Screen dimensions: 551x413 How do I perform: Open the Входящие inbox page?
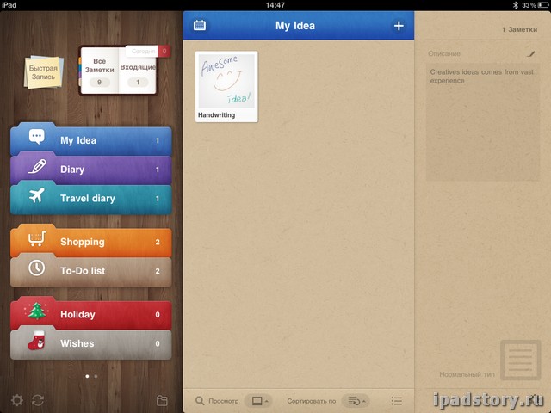pyautogui.click(x=138, y=71)
